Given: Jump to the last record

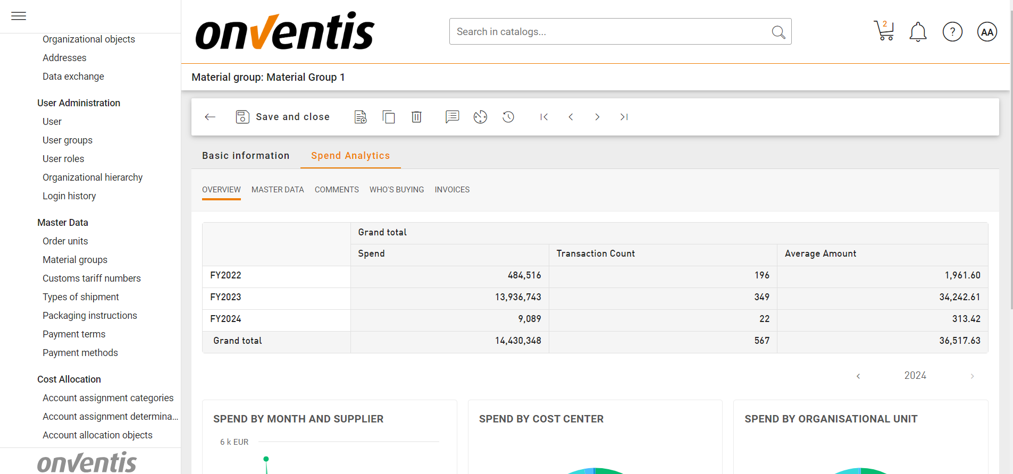Looking at the screenshot, I should click(624, 117).
